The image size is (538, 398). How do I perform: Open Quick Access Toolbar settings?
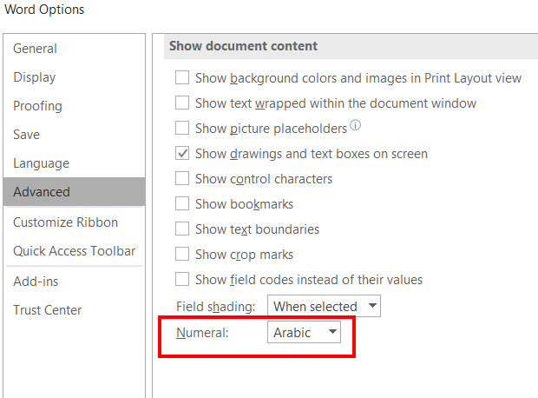75,251
